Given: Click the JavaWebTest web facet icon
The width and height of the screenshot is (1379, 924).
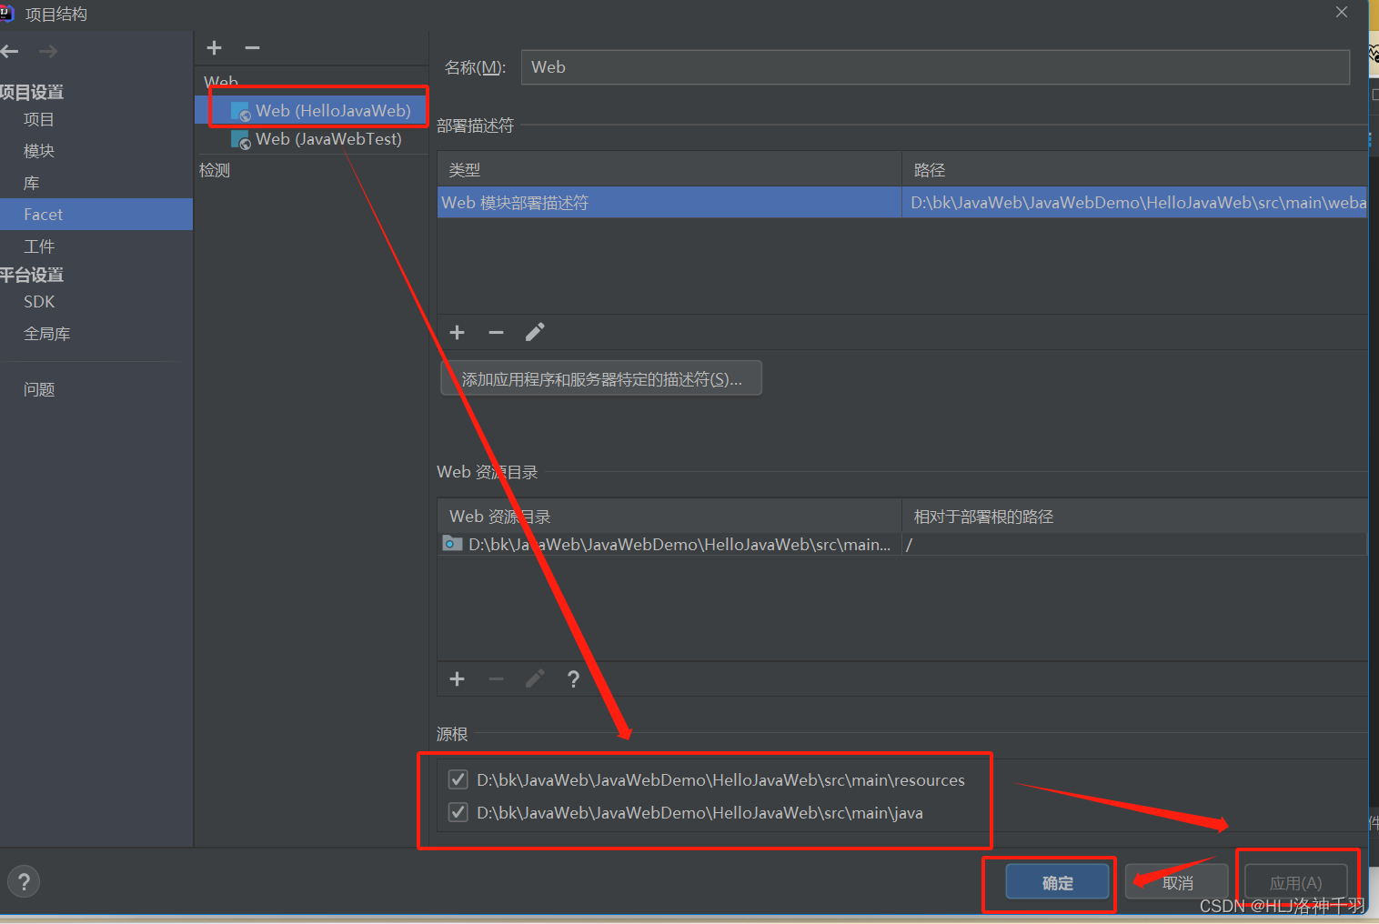Looking at the screenshot, I should point(241,140).
